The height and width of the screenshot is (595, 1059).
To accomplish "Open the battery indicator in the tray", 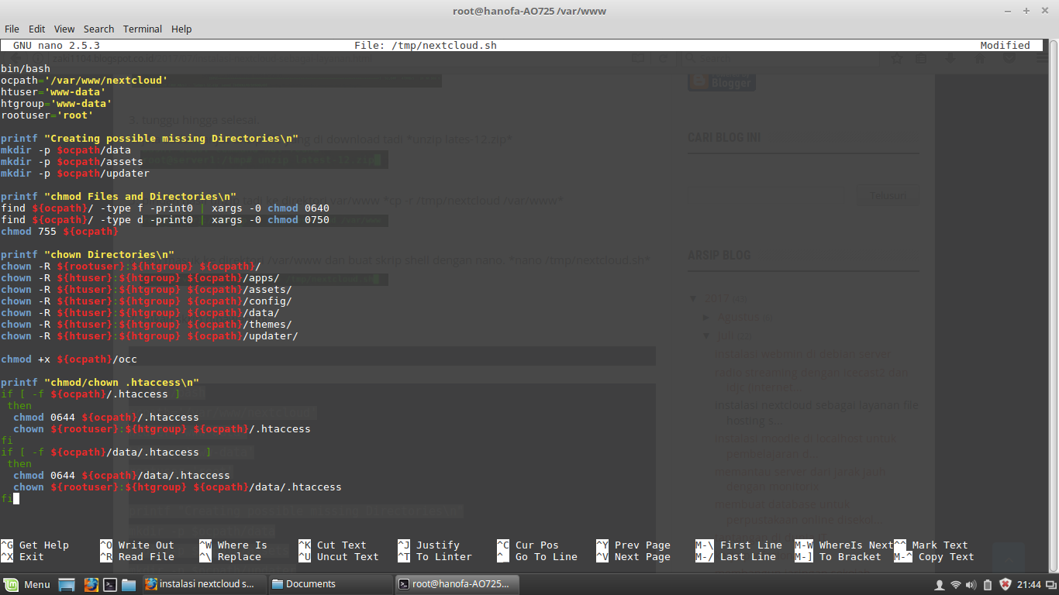I will (x=988, y=584).
